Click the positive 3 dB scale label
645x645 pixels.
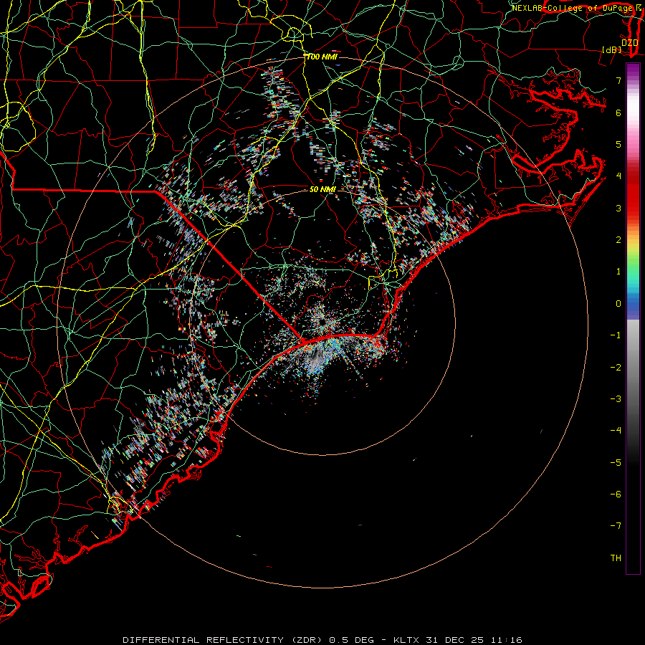click(618, 208)
